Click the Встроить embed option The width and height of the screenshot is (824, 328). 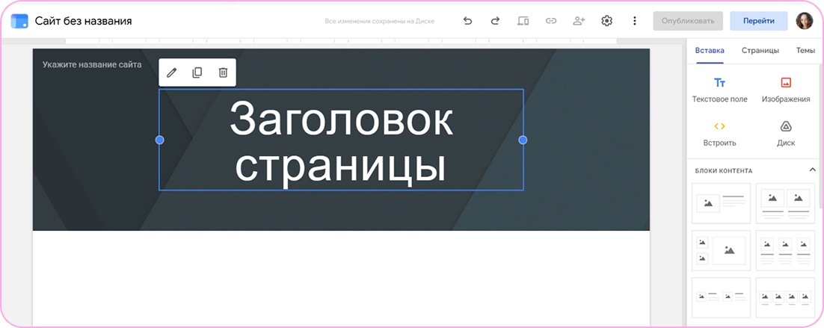tap(719, 134)
